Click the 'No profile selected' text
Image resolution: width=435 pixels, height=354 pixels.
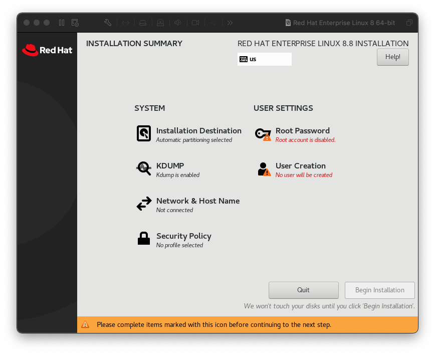[179, 245]
